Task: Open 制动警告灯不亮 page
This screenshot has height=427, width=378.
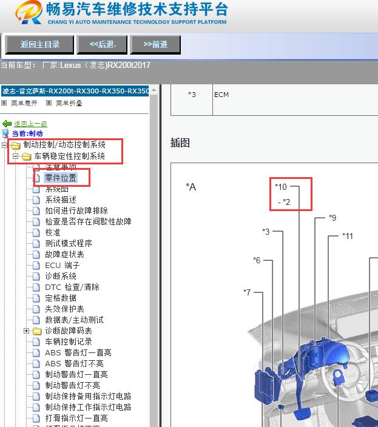Action: [72, 385]
